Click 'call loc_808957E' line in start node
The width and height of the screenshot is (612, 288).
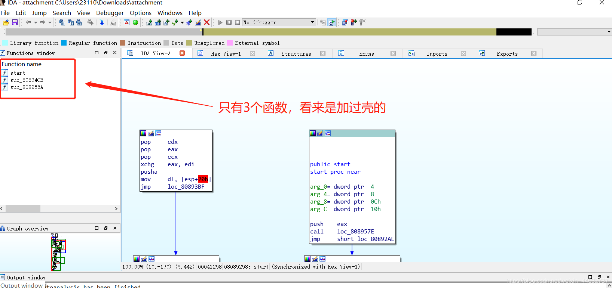342,232
